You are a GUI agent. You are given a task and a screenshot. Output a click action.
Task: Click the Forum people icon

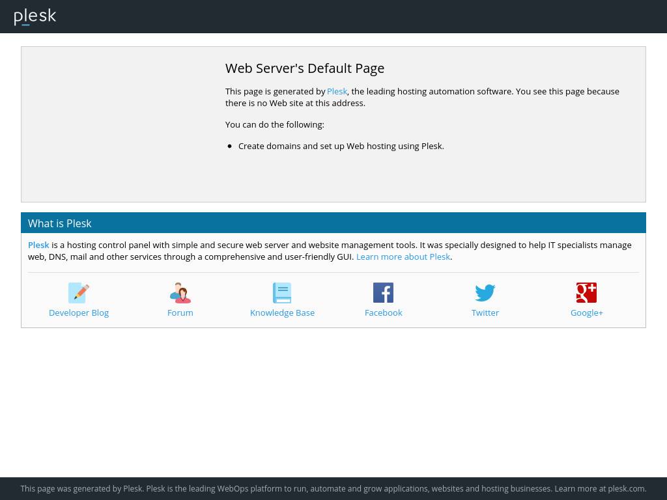180,293
